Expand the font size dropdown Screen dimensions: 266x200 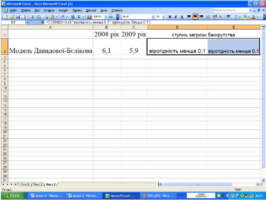164,17
